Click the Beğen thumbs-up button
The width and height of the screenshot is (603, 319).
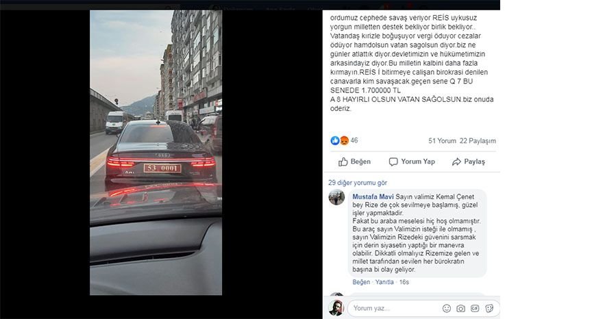click(x=354, y=162)
